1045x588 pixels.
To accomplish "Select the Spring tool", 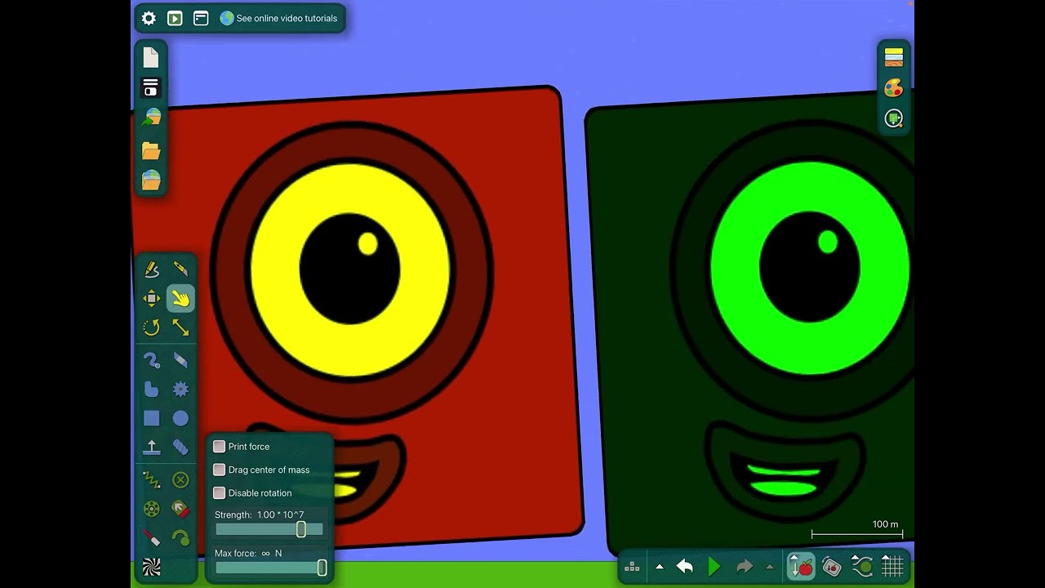I will coord(152,480).
